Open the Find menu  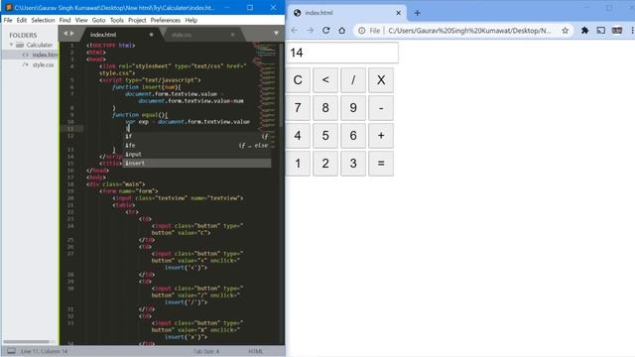click(x=64, y=20)
